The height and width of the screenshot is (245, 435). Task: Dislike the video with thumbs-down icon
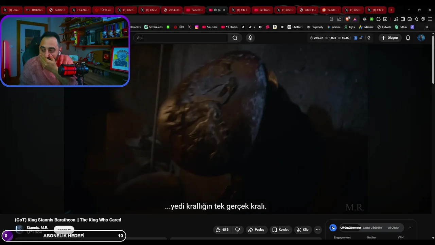(x=238, y=230)
